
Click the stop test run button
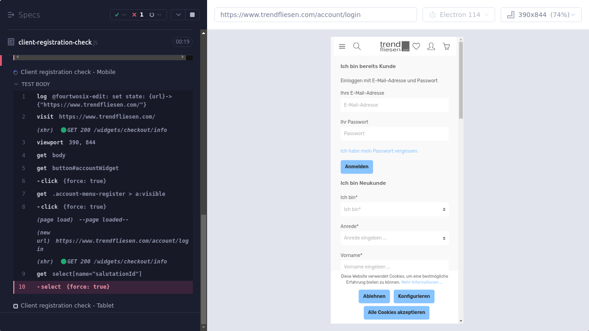192,15
